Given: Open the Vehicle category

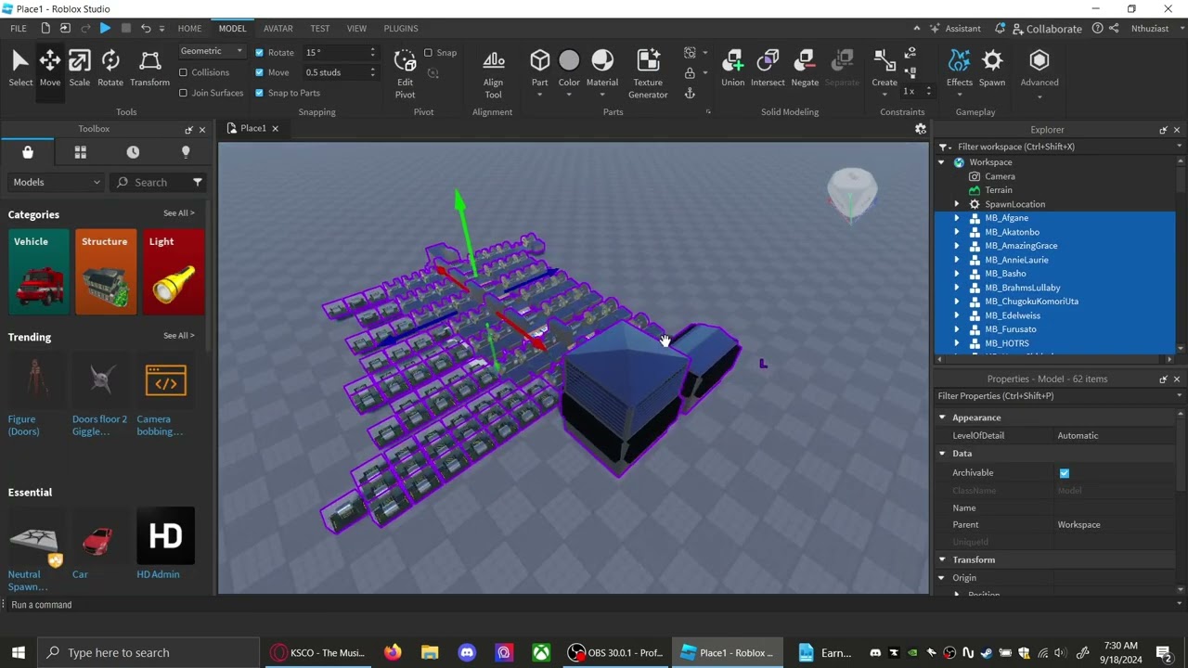Looking at the screenshot, I should tap(40, 272).
